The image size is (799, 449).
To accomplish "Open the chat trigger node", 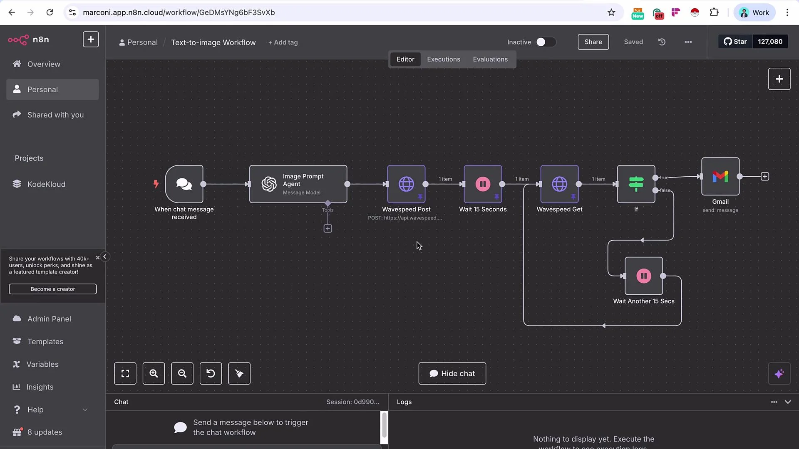I will [184, 184].
